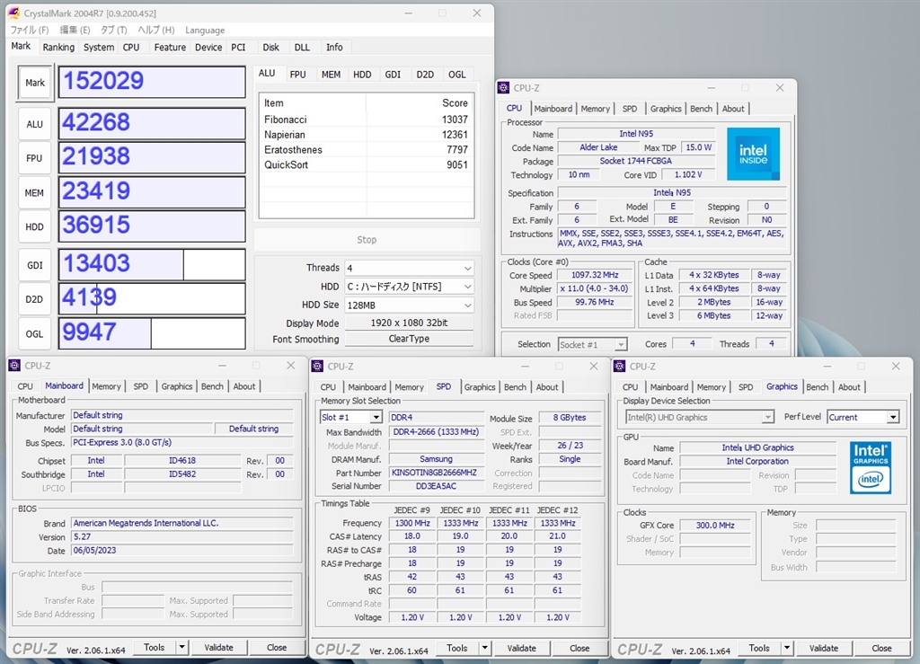
Task: Click the Intel Inside logo in CPU-Z
Action: (753, 155)
